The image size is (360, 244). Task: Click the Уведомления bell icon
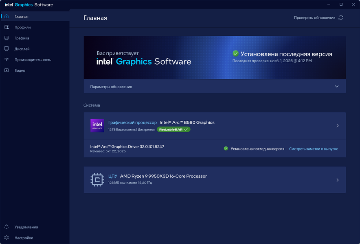point(7,227)
